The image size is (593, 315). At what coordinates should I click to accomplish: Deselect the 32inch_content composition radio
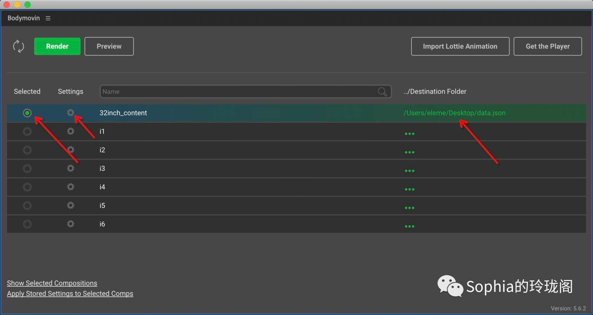pos(27,113)
